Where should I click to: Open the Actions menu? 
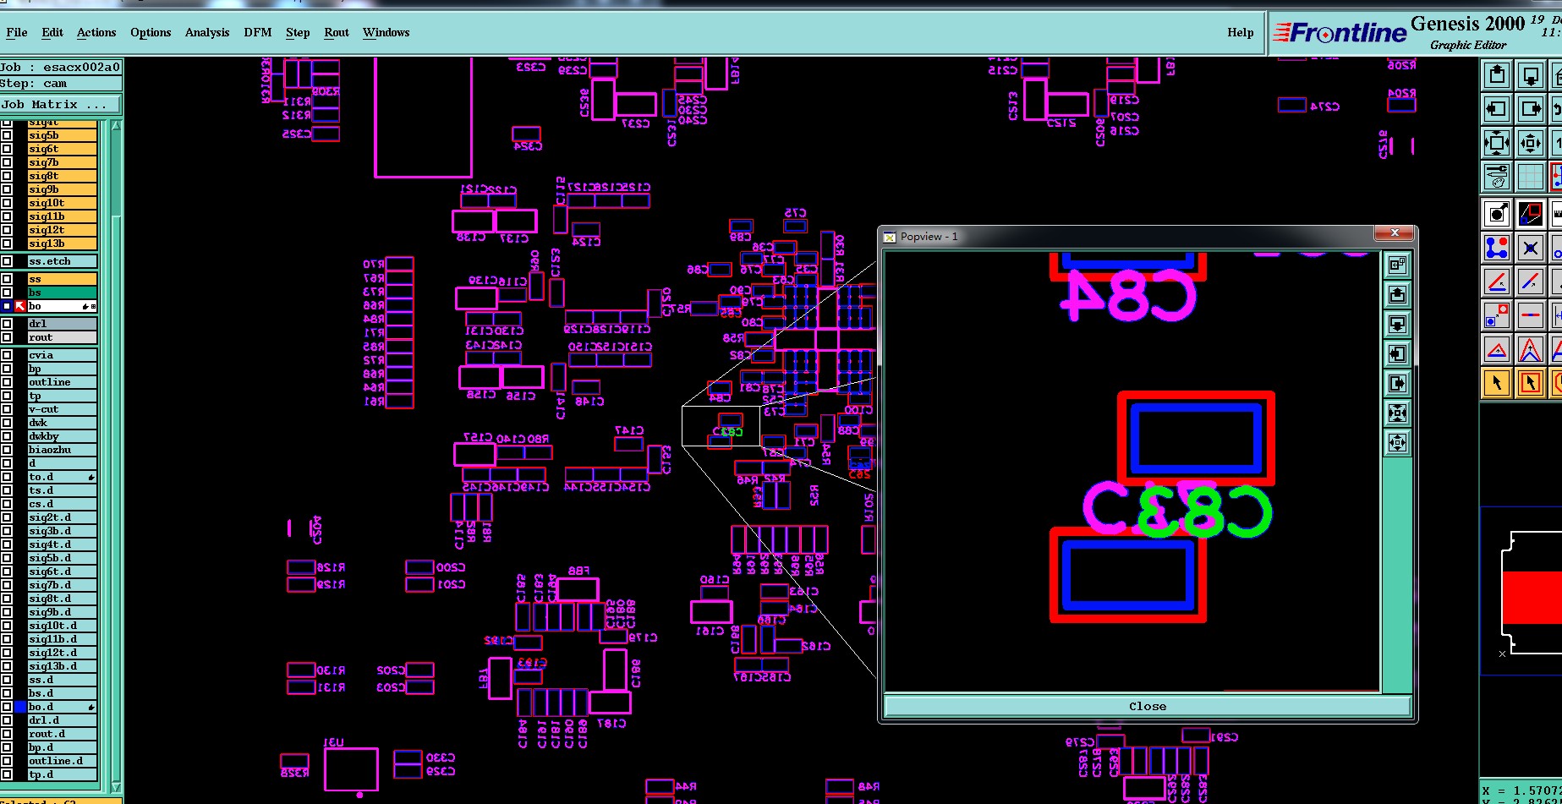[x=96, y=32]
